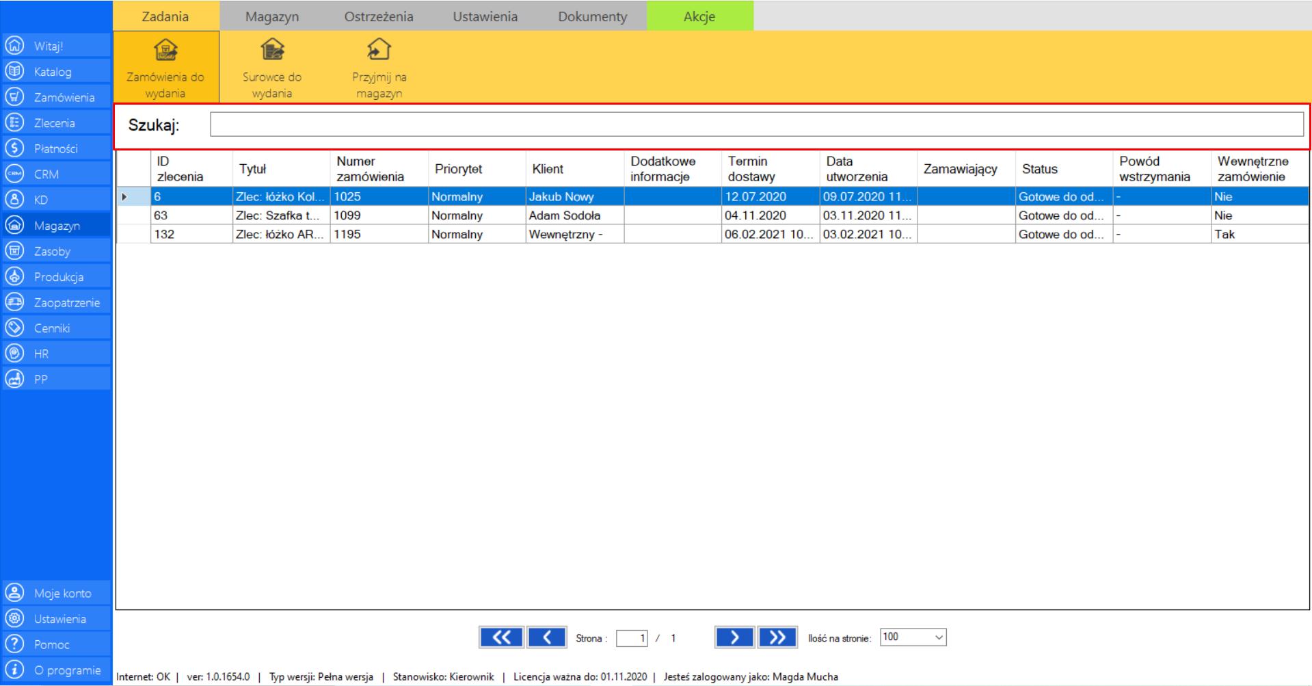Open the green Akcje tab
Image resolution: width=1312 pixels, height=686 pixels.
699,16
